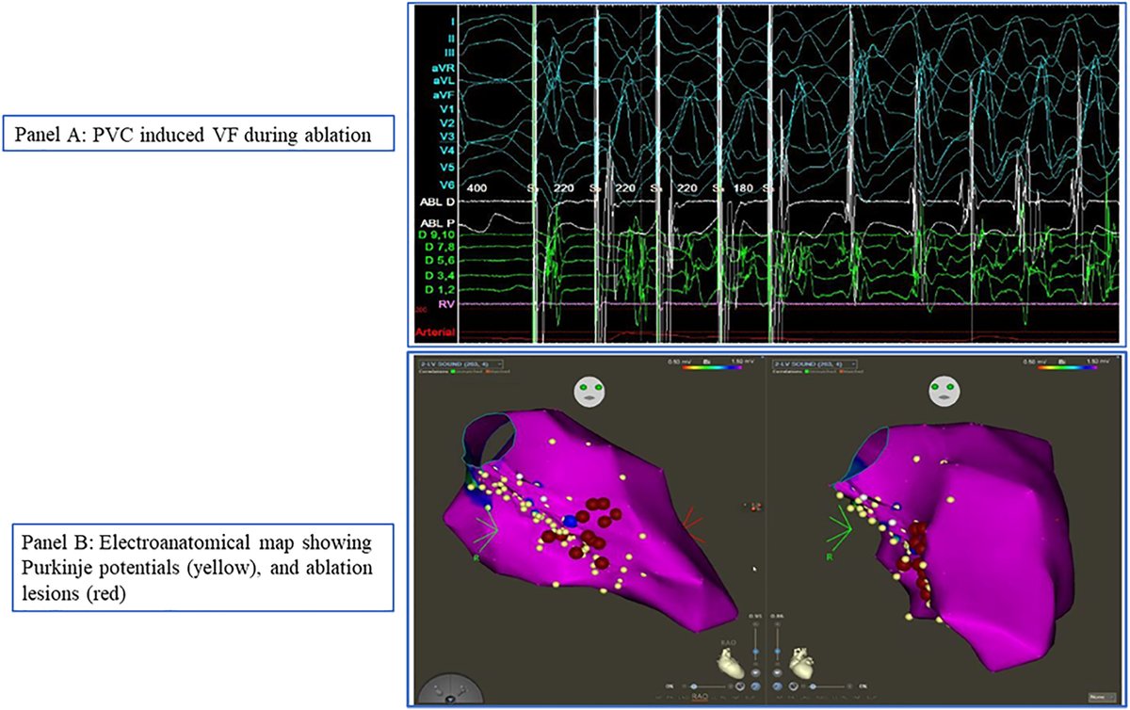Image resolution: width=1130 pixels, height=710 pixels.
Task: Click the red axis marker on left map
Action: click(x=694, y=524)
